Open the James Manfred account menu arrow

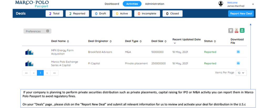pyautogui.click(x=253, y=4)
